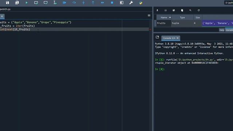Image resolution: width=233 pixels, height=131 pixels.
Task: Select the fruits variable name cell
Action: [164, 23]
